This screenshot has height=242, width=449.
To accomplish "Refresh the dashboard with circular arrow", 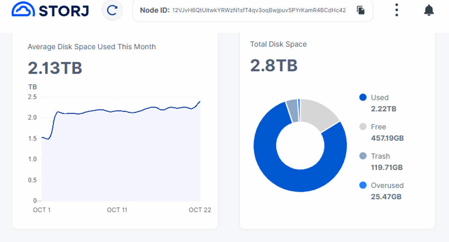I will coord(112,10).
